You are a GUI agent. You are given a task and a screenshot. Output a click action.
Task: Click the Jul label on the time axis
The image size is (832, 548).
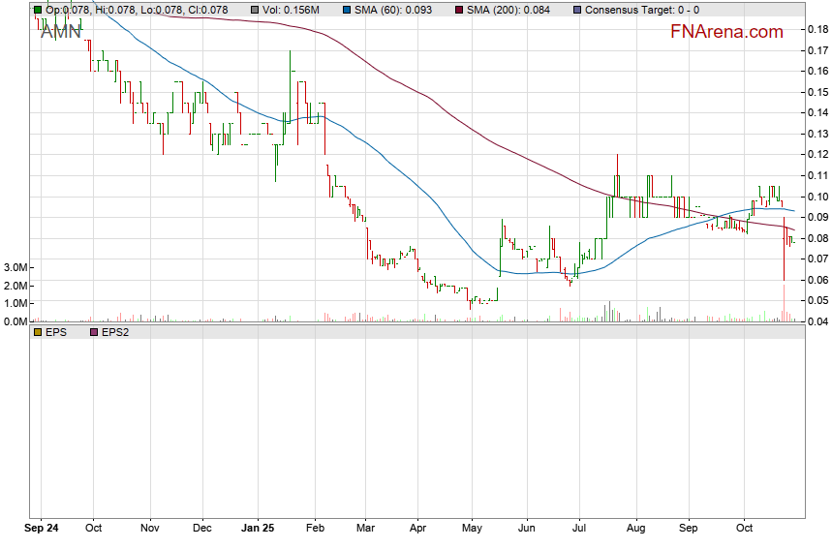(580, 530)
